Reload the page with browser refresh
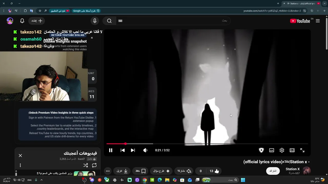The height and width of the screenshot is (184, 328). (312, 11)
